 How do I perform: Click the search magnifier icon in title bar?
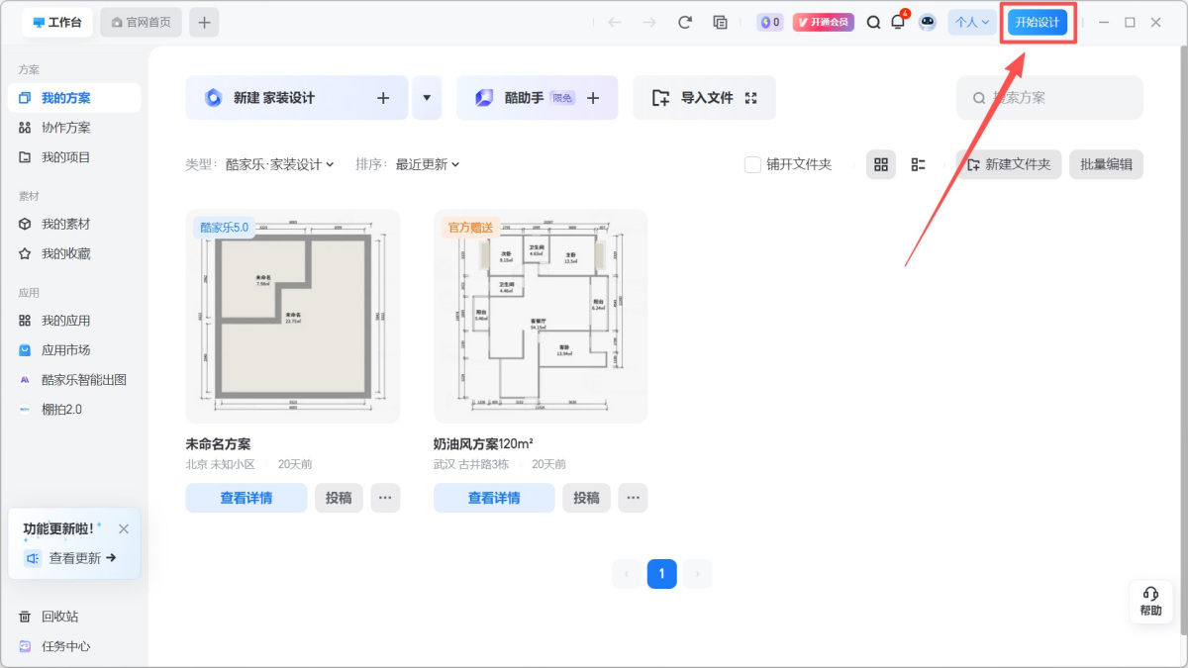873,23
